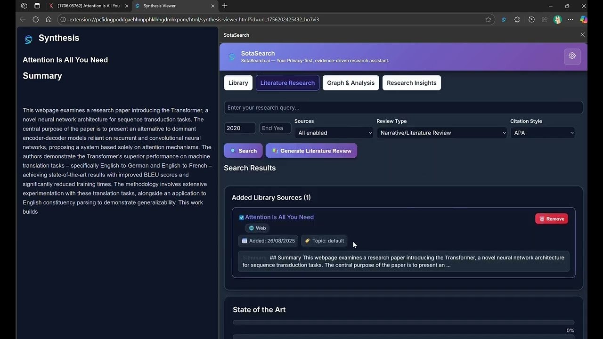Click Generate Literature Review

[x=311, y=151]
